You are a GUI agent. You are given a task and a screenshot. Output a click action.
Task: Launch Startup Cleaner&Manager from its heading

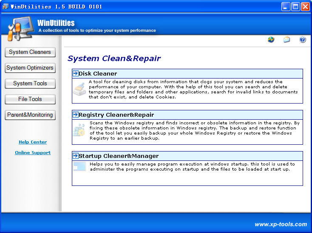click(x=119, y=156)
